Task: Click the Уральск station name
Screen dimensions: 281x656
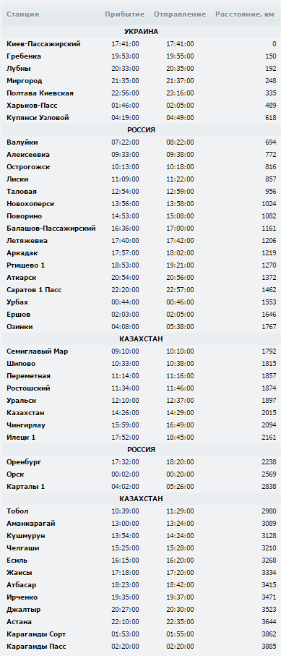Action: click(x=22, y=401)
